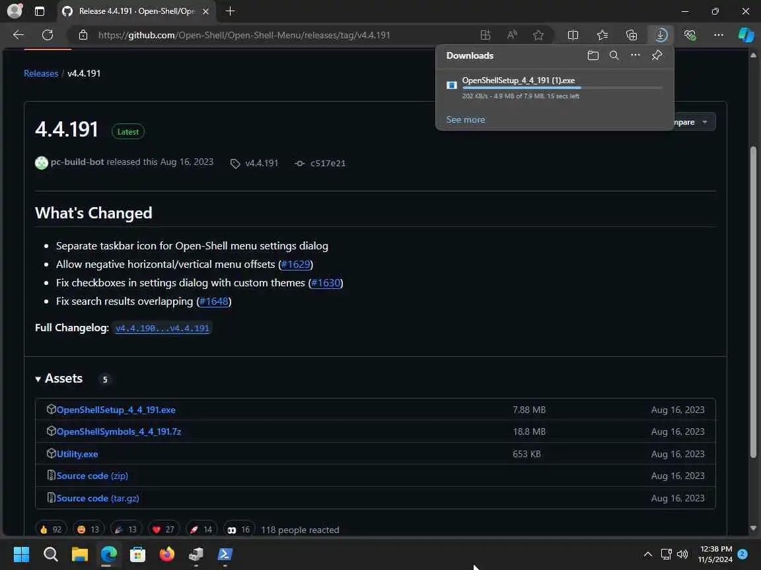Open issue #1648 link

click(x=213, y=301)
